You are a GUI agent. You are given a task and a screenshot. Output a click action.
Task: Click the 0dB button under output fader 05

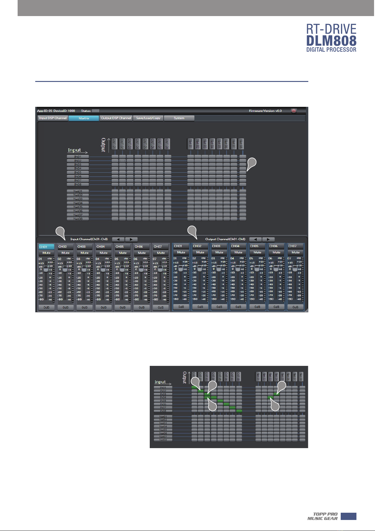(257, 307)
